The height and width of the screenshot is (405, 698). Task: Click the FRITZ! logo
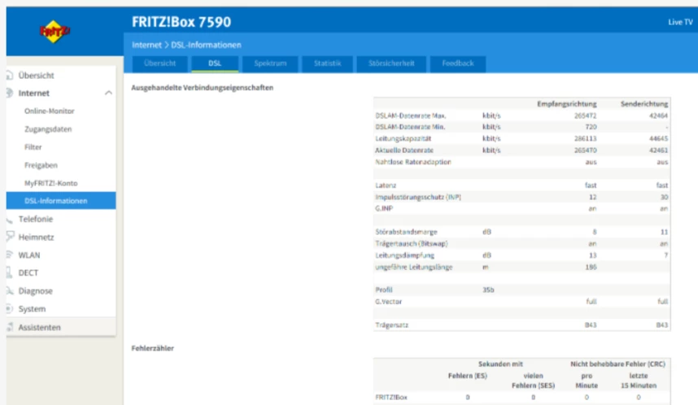pos(55,31)
